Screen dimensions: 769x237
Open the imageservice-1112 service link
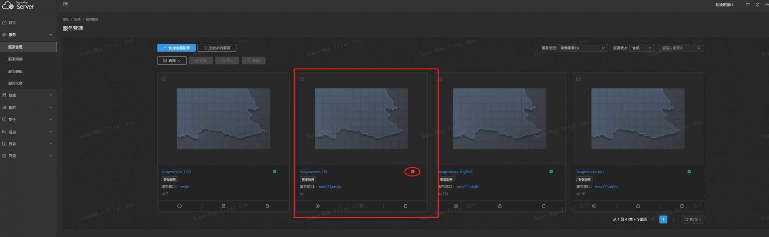(x=176, y=172)
